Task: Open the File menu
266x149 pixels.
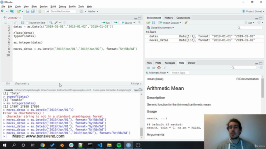Action: (x=3, y=7)
